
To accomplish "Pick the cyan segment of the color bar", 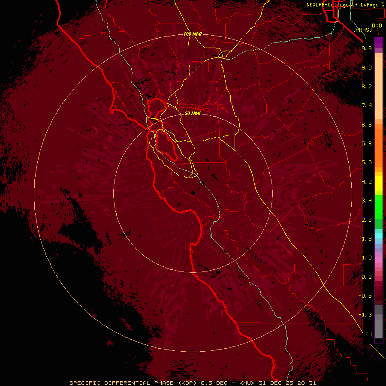I will (379, 236).
